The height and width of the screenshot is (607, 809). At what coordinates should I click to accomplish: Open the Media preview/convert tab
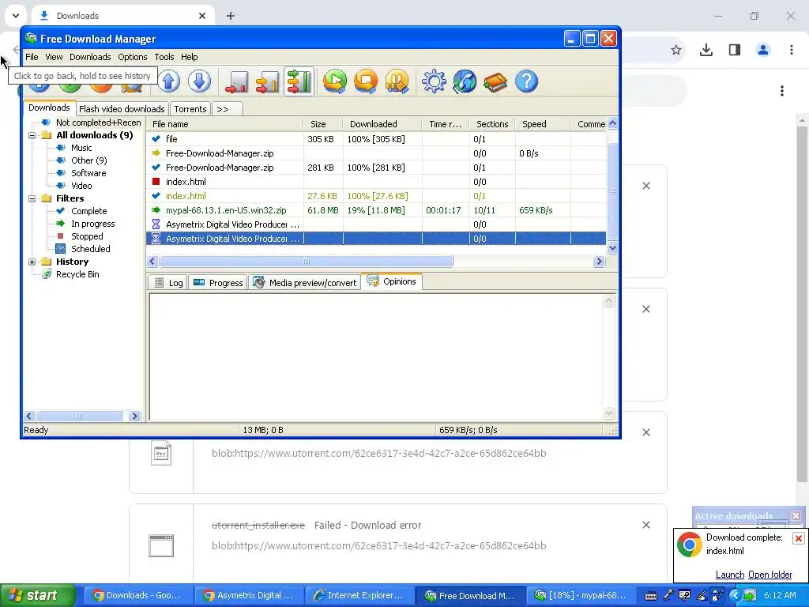click(305, 283)
